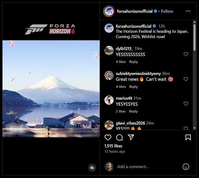This screenshot has height=178, width=199.
Task: Like subiektywnieobiektywny's comment heart
Action: coord(186,79)
